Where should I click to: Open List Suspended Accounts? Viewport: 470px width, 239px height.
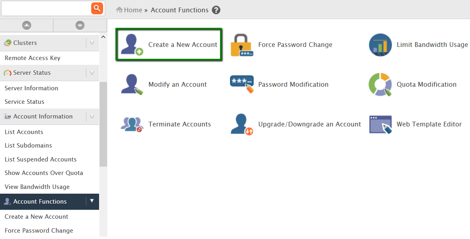40,159
